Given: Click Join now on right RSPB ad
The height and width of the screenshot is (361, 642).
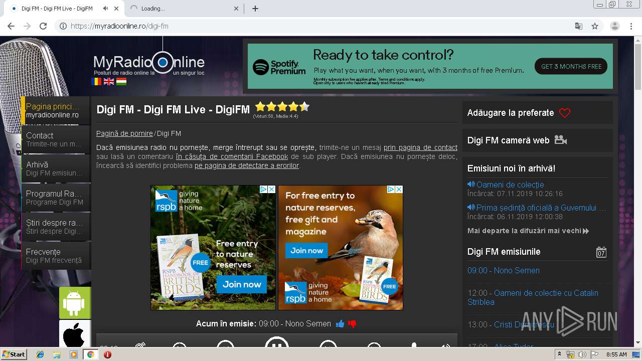Looking at the screenshot, I should 306,251.
